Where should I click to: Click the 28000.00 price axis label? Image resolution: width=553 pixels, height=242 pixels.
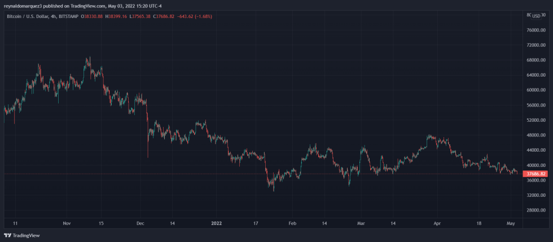(x=536, y=210)
